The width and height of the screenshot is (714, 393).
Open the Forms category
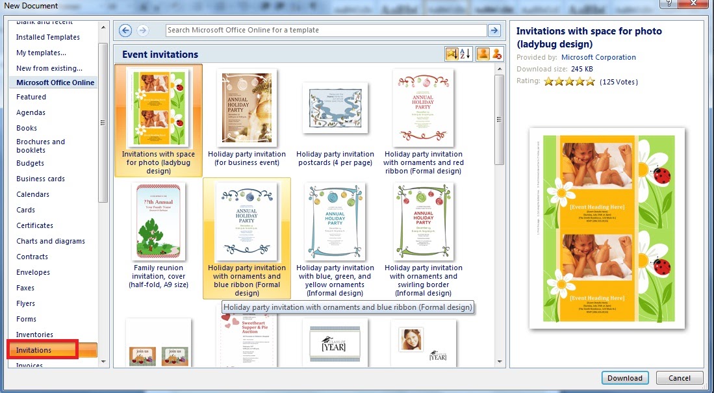pos(27,319)
